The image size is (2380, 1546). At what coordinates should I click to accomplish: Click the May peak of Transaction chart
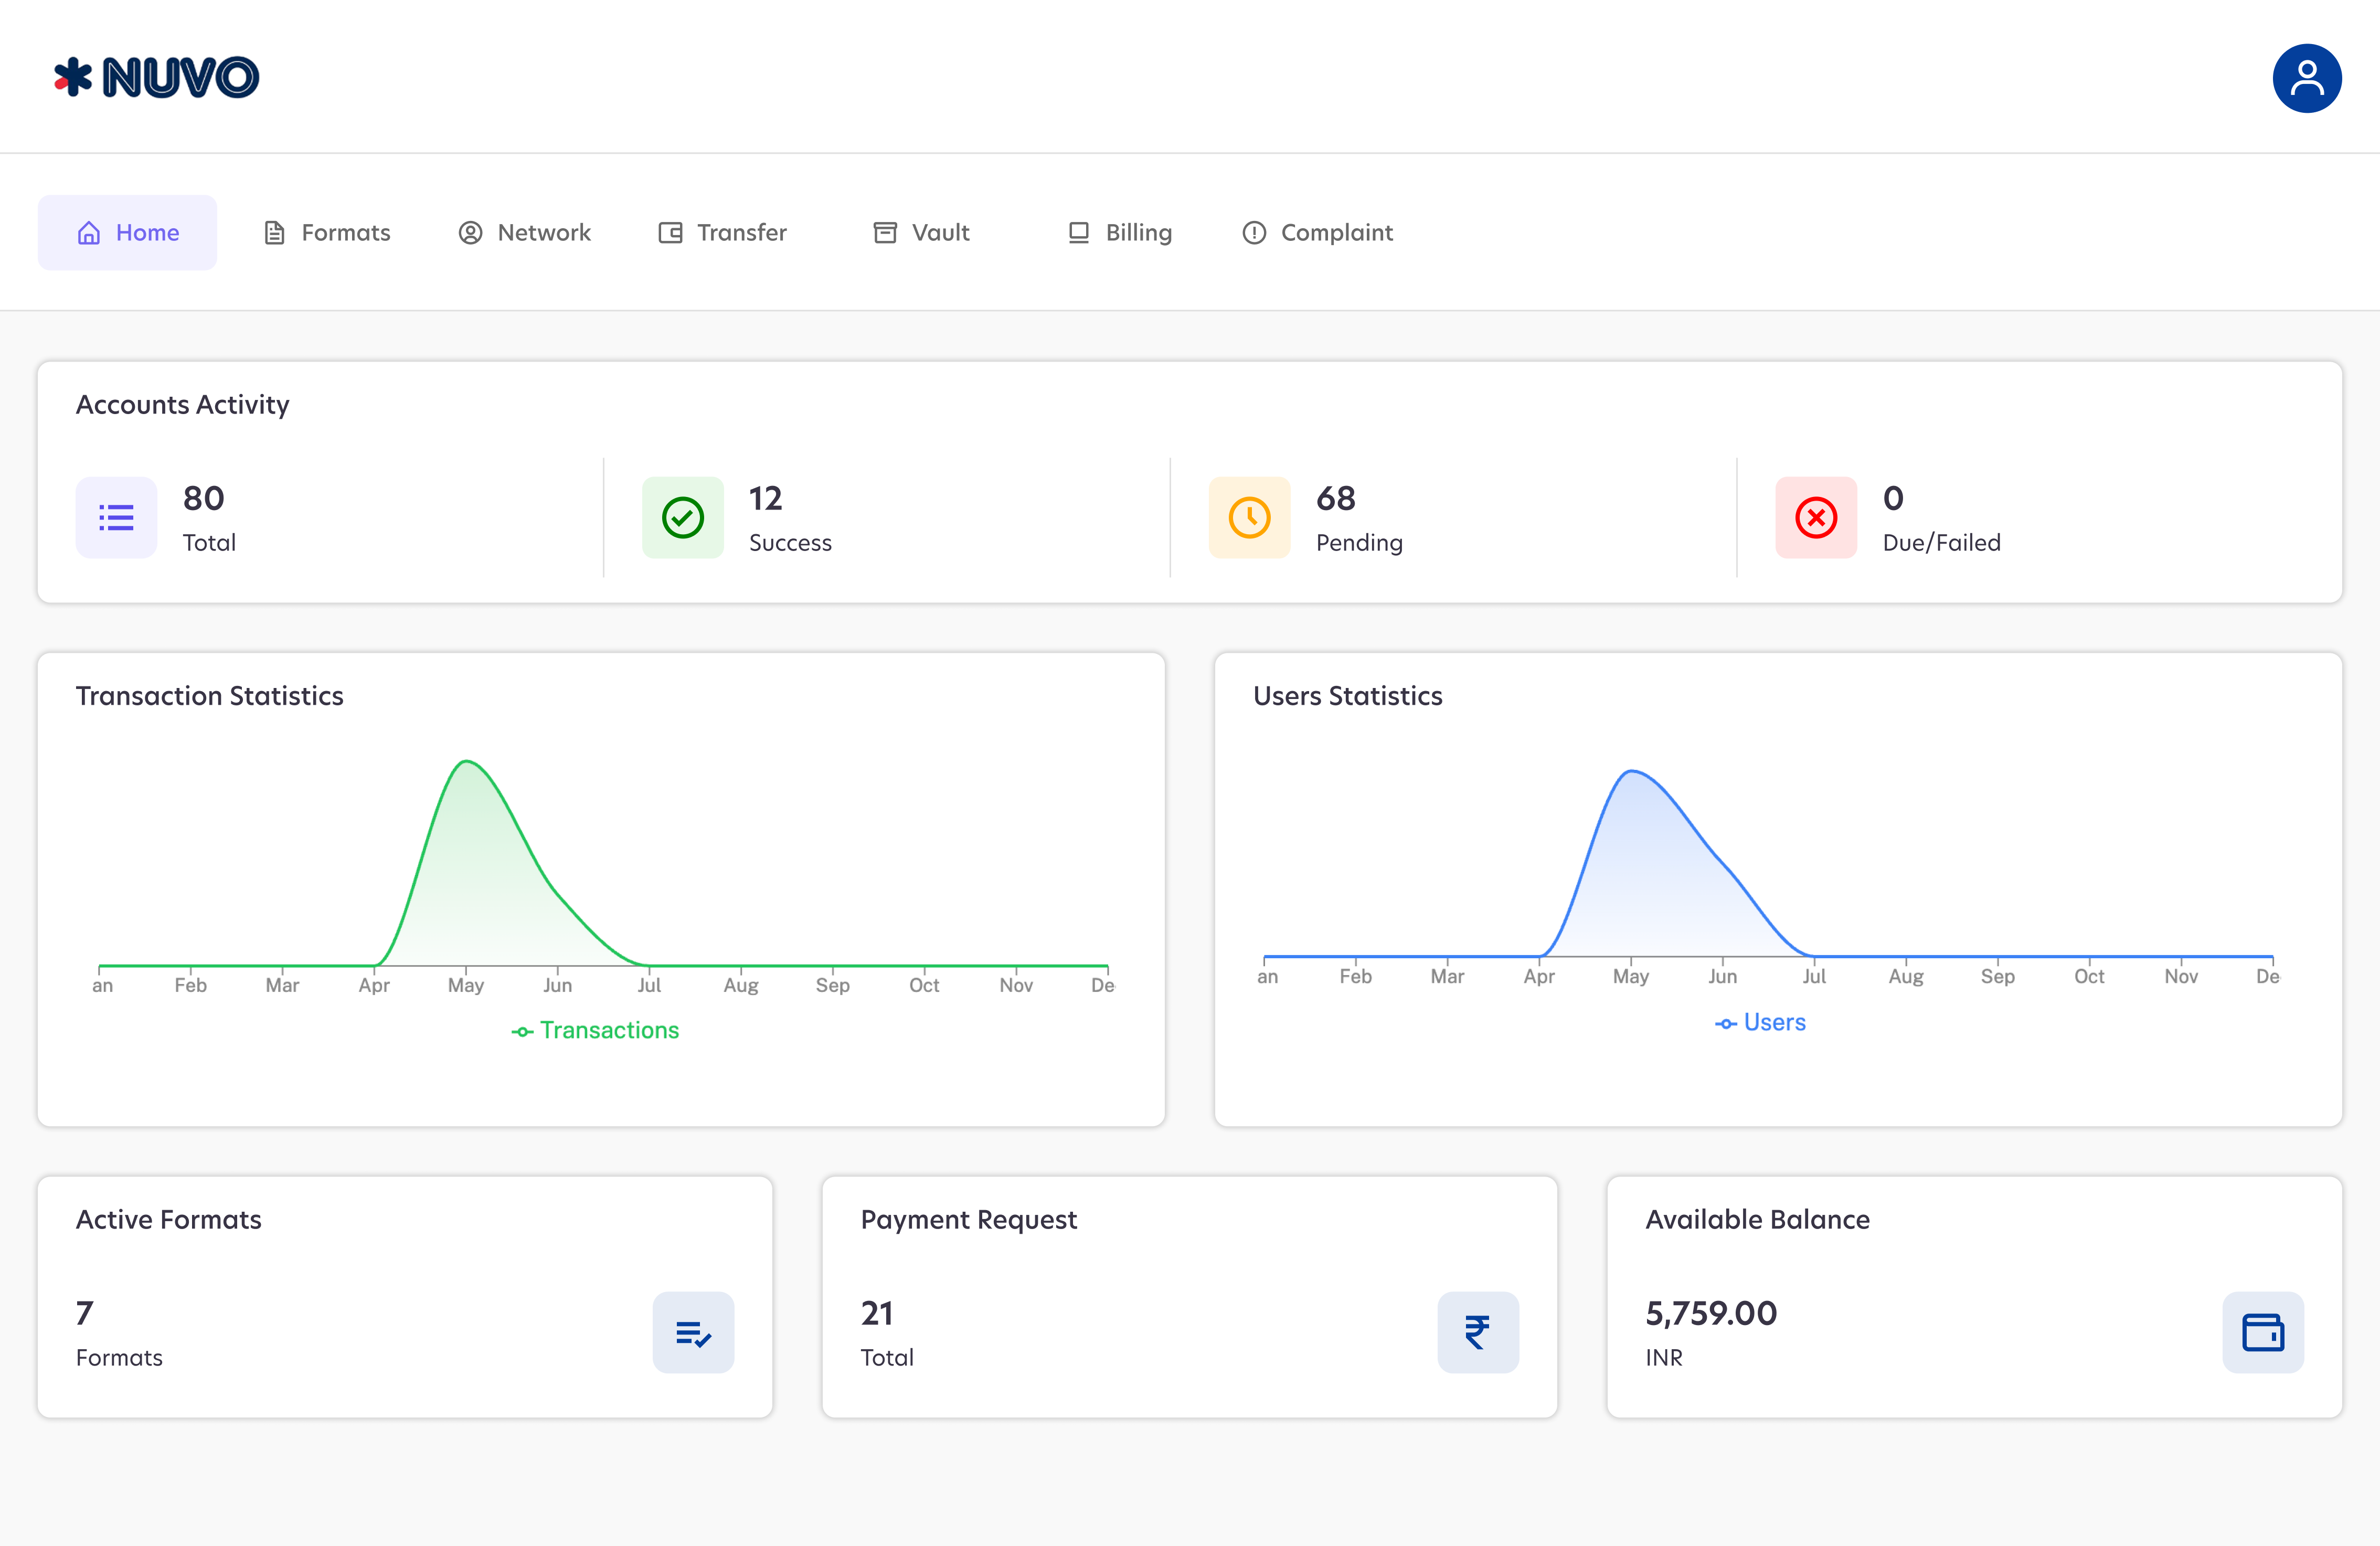(x=466, y=763)
